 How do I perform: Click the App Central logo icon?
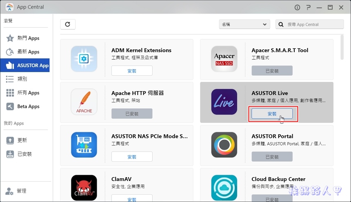click(x=9, y=7)
